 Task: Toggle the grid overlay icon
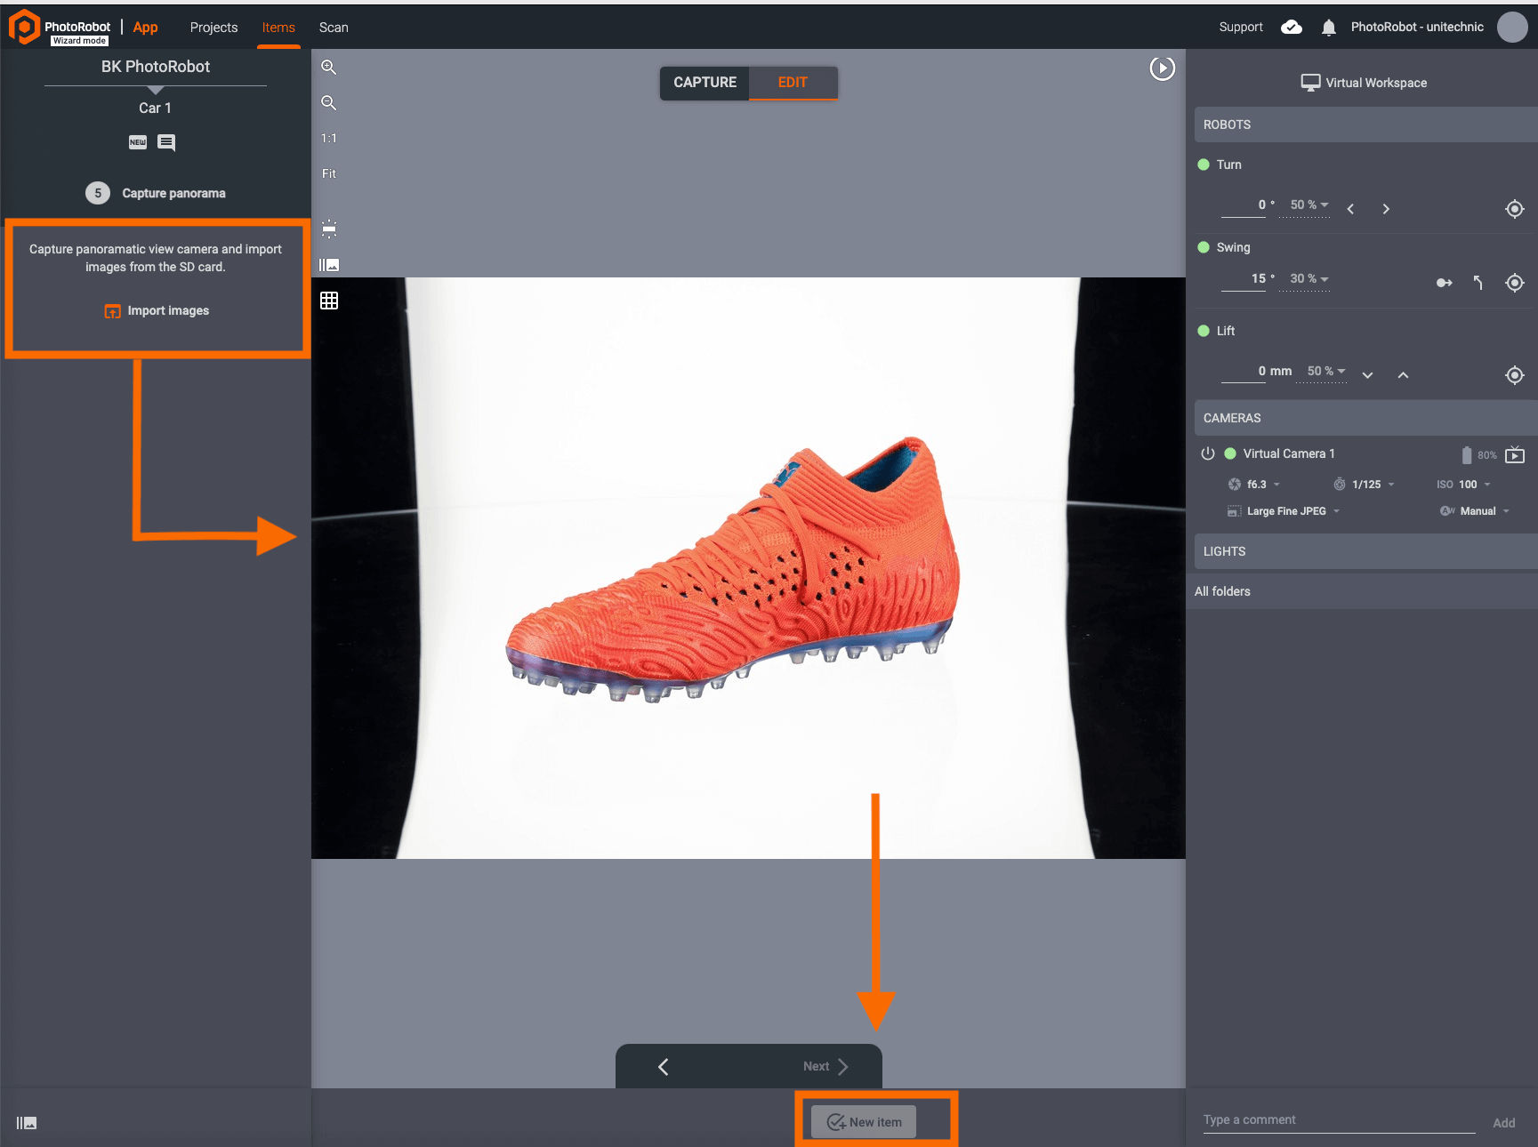(329, 301)
